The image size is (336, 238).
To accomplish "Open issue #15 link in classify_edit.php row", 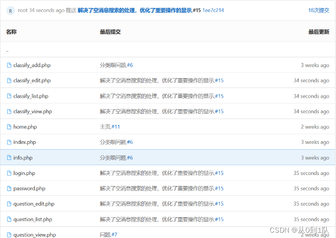I will [219, 81].
